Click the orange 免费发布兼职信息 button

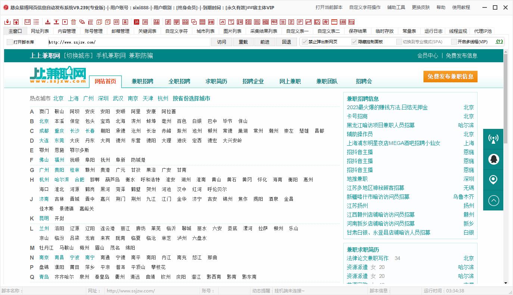[450, 76]
